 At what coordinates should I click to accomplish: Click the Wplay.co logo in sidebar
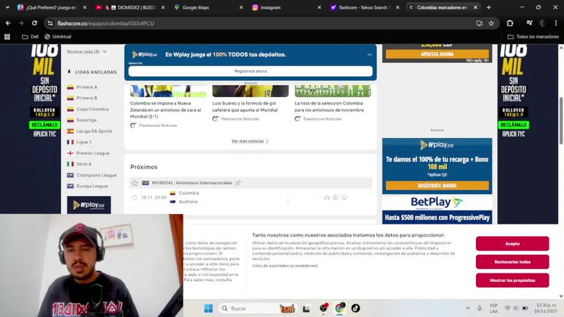[x=89, y=205]
